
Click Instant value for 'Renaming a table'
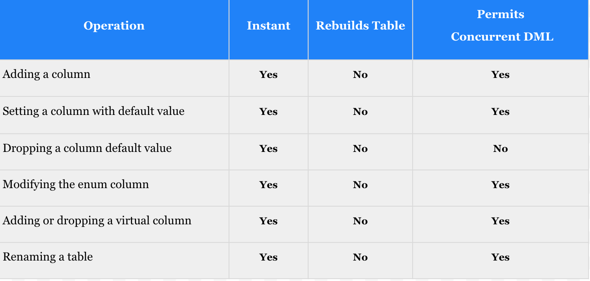tap(269, 257)
